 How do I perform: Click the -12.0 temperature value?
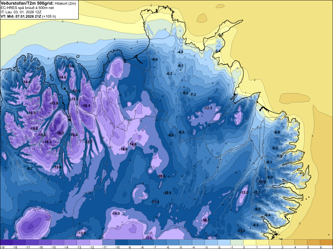point(82,233)
